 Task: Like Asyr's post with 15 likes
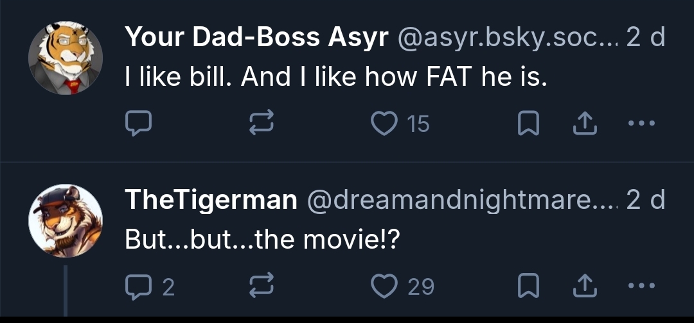pyautogui.click(x=386, y=124)
